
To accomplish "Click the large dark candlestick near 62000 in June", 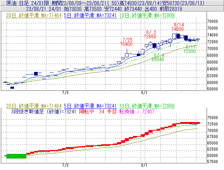I will click(x=36, y=74).
